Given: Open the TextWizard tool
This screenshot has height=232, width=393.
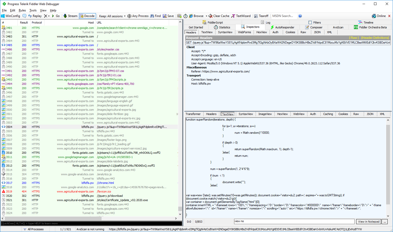Looking at the screenshot, I should coord(241,16).
